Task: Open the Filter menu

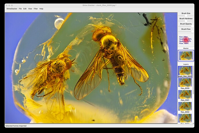Action: pos(36,9)
